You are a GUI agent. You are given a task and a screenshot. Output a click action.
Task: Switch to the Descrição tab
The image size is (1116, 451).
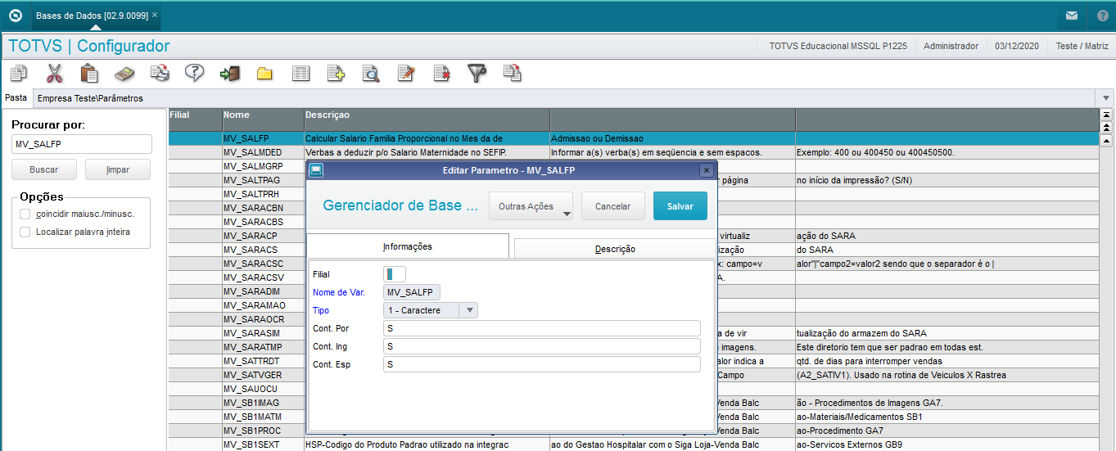(615, 249)
